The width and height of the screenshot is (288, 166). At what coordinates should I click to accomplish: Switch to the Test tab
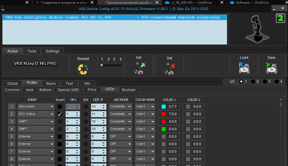click(69, 84)
